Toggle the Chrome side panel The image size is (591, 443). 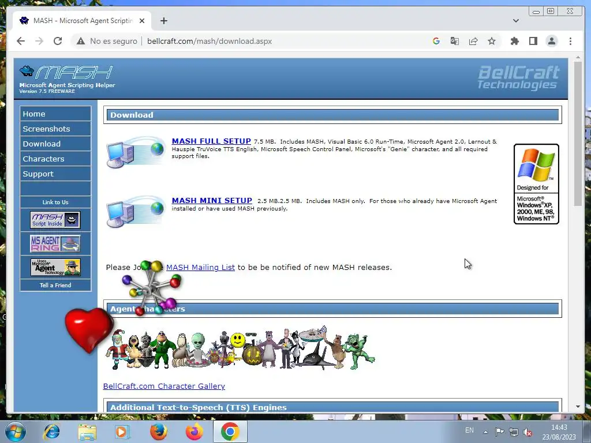[533, 41]
